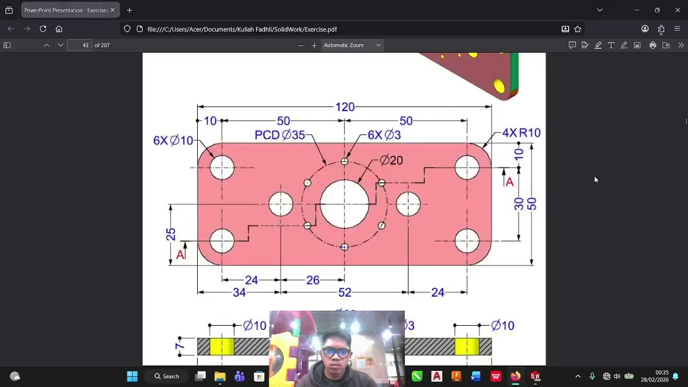Open the Extensions puzzle icon

(x=661, y=29)
